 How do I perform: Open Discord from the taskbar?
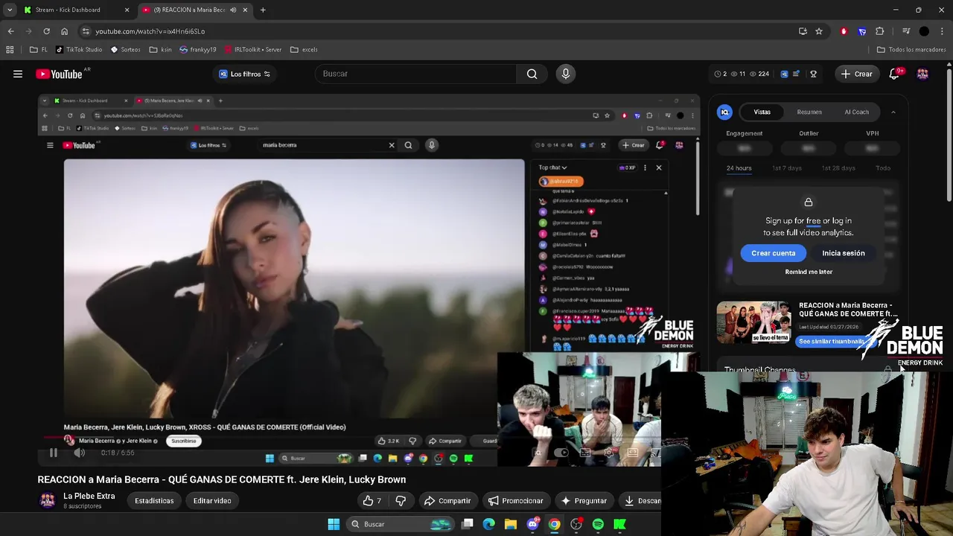532,524
